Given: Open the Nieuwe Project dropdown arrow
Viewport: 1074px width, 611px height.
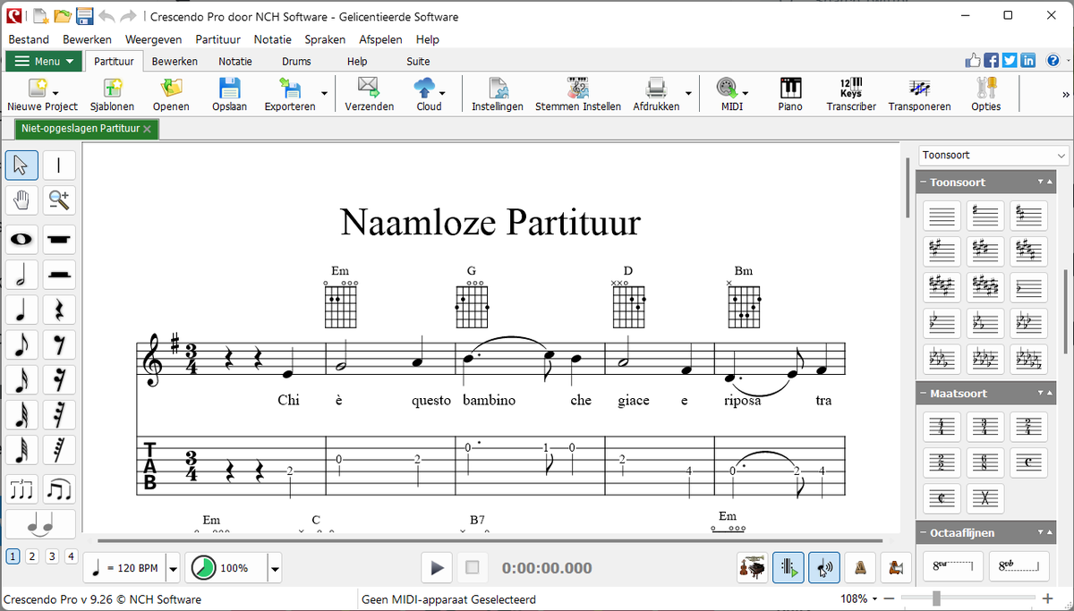Looking at the screenshot, I should [x=55, y=93].
